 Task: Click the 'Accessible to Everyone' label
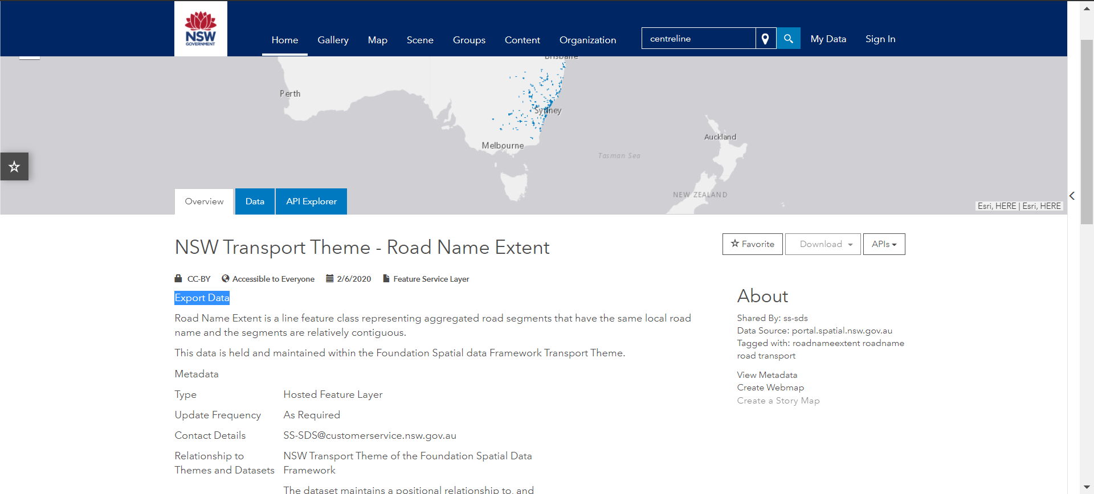273,279
